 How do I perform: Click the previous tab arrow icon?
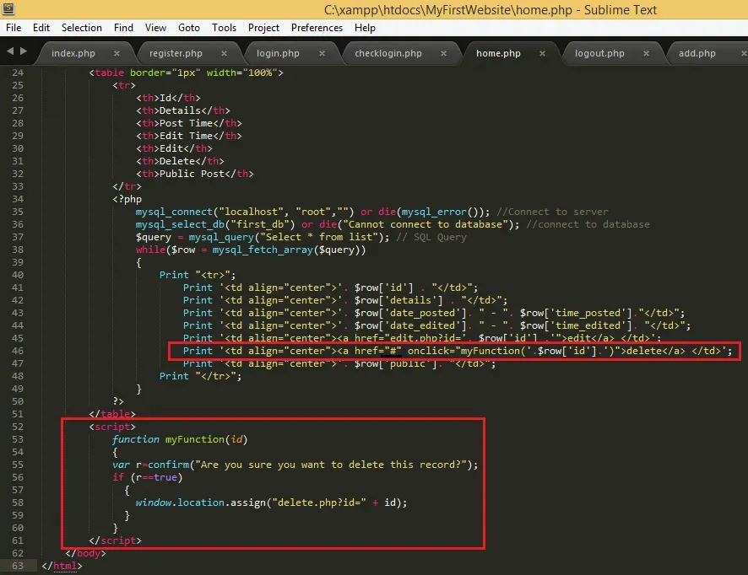pos(10,51)
